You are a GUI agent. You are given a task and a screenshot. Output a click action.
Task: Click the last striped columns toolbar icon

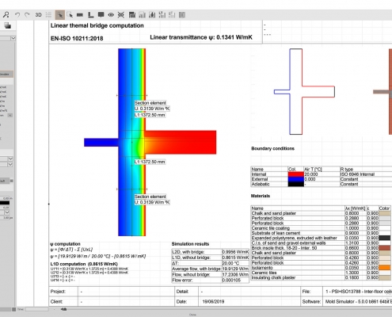coord(182,15)
